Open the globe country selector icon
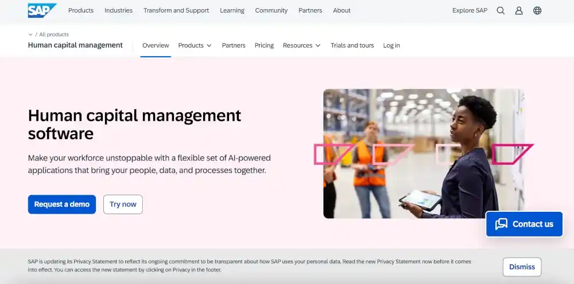The image size is (574, 284). (x=537, y=10)
